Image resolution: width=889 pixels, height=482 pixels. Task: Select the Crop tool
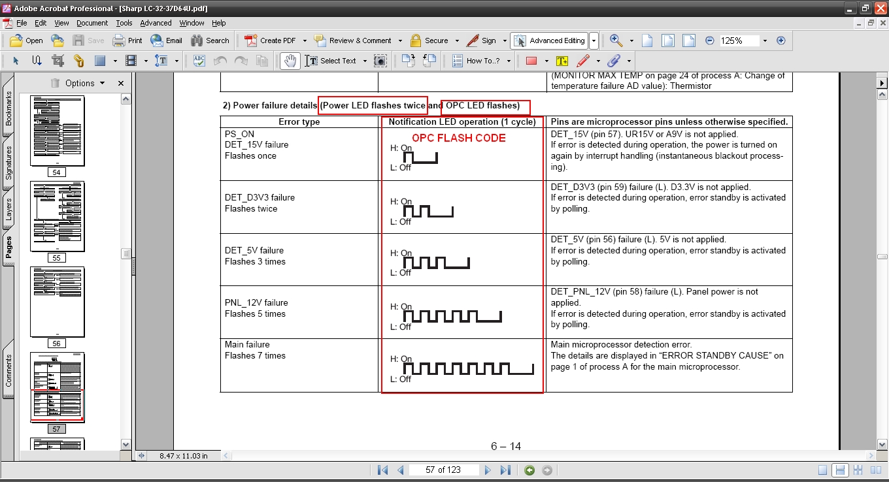point(58,61)
